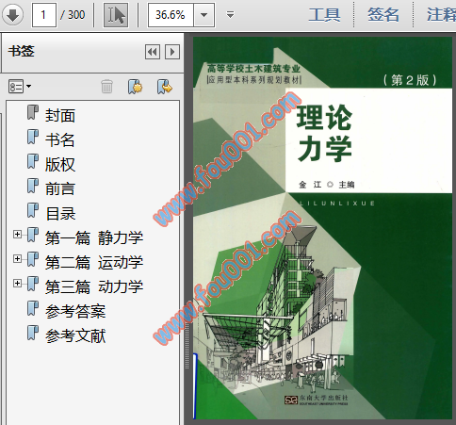Image resolution: width=456 pixels, height=425 pixels.
Task: Expand the 第二篇 运动学 bookmark
Action: pos(17,258)
